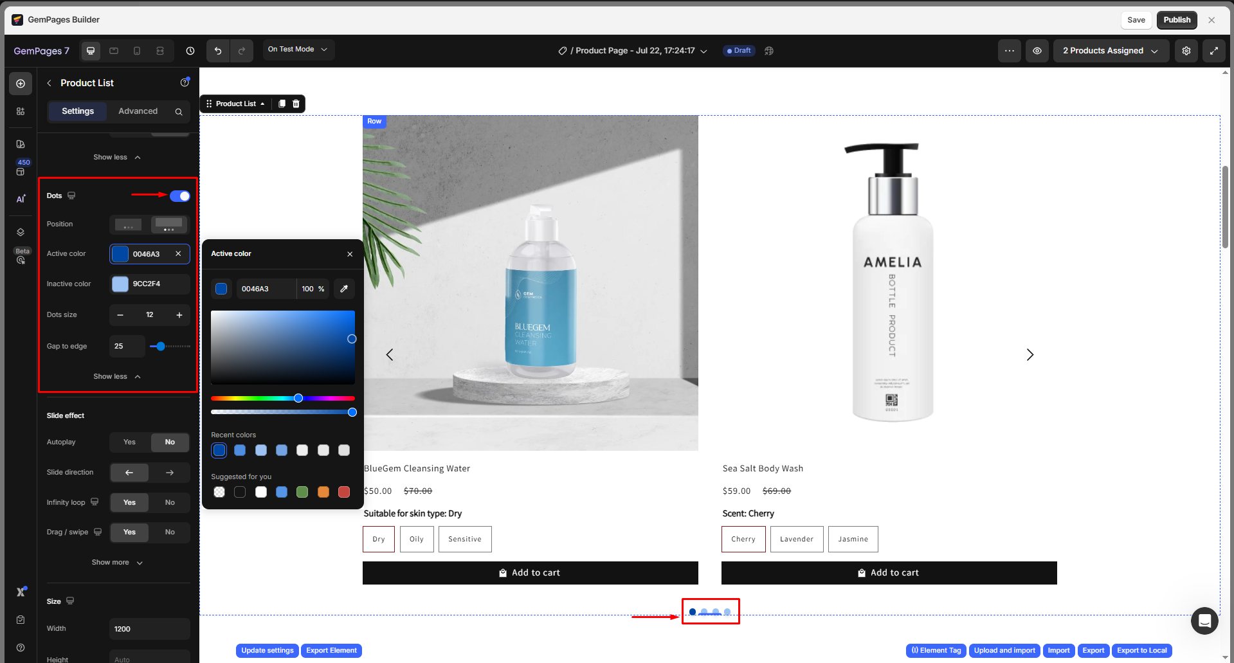1234x663 pixels.
Task: Open the version history clock icon
Action: tap(190, 51)
